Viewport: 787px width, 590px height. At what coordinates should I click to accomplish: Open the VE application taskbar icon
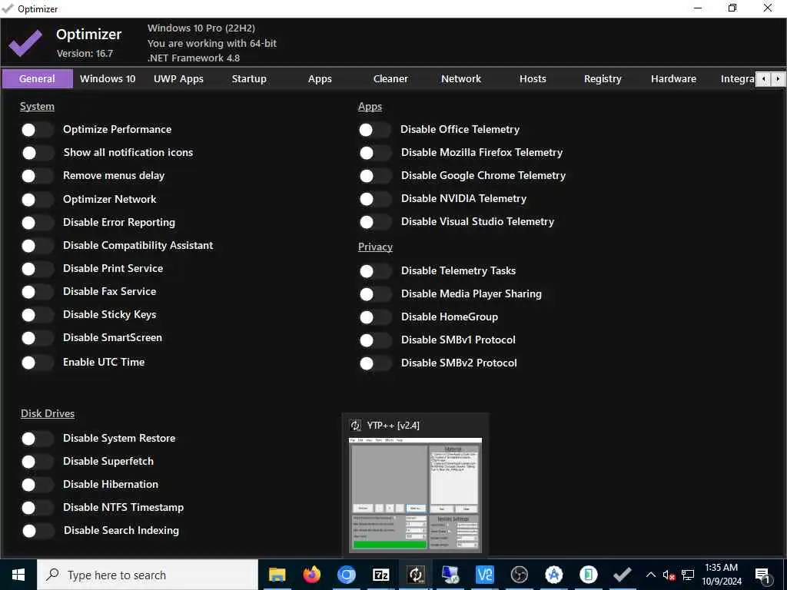pyautogui.click(x=485, y=575)
